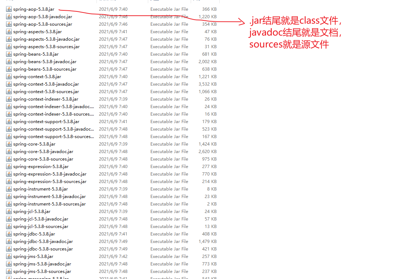Select file name spring-core-5.3.8.jar
415x279 pixels.
click(34, 144)
